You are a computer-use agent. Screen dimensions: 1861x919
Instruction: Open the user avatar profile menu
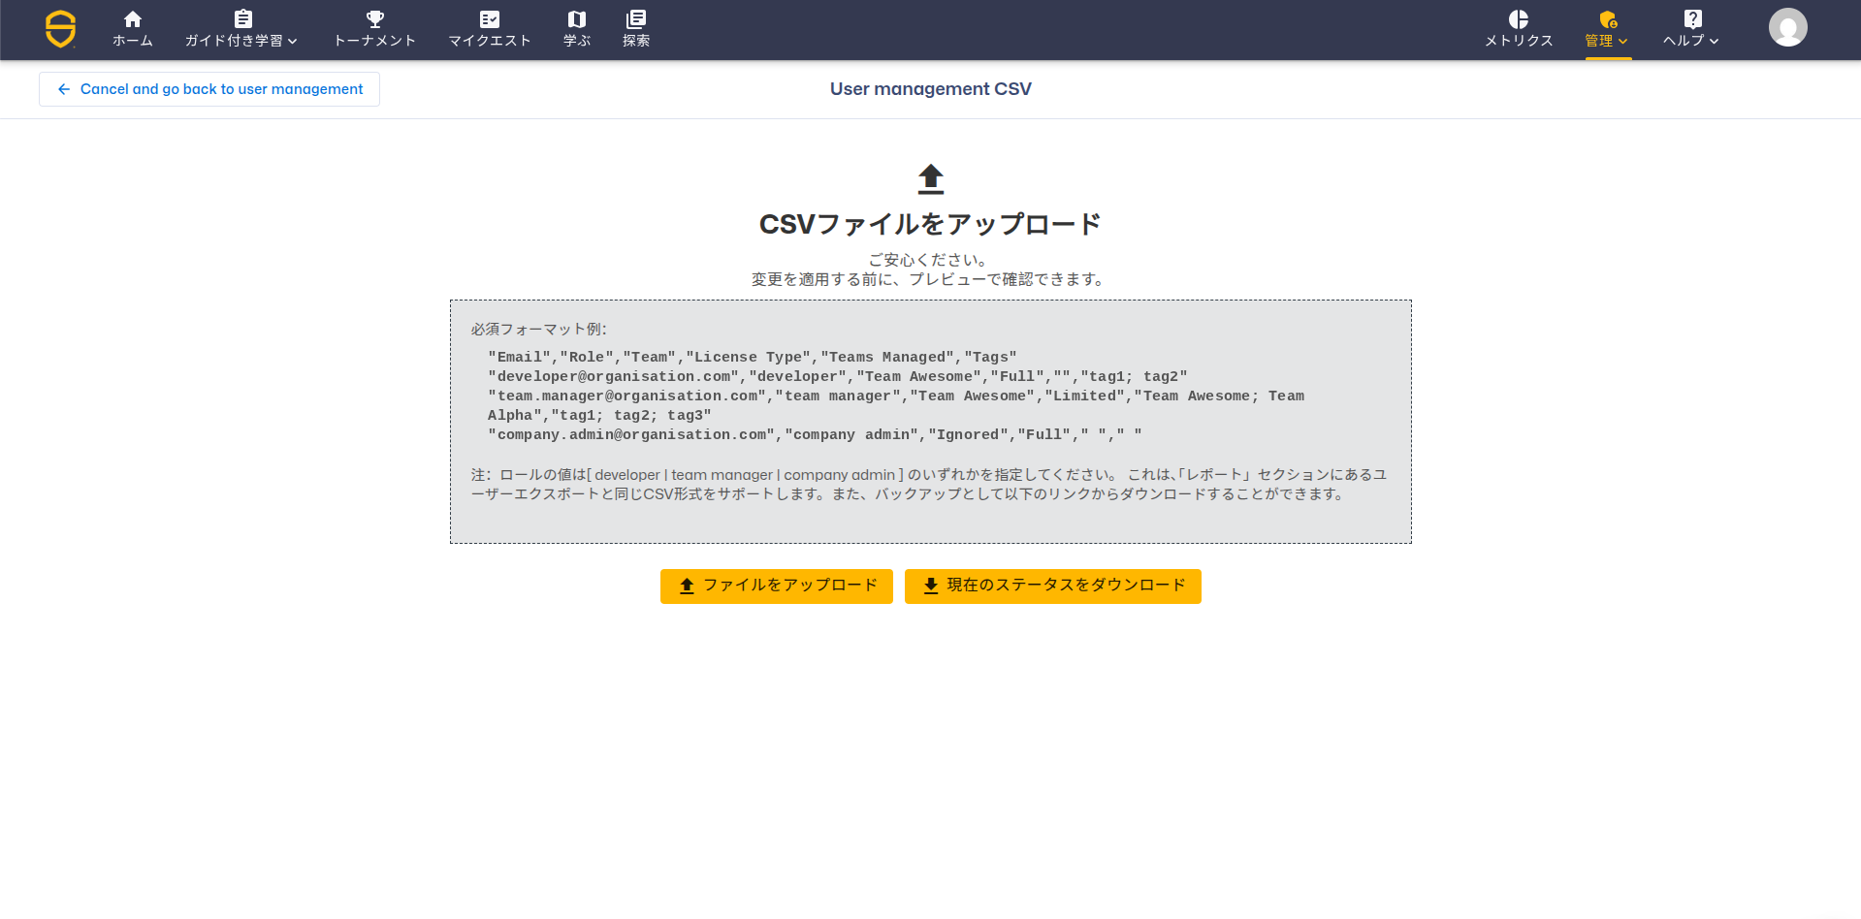tap(1787, 27)
